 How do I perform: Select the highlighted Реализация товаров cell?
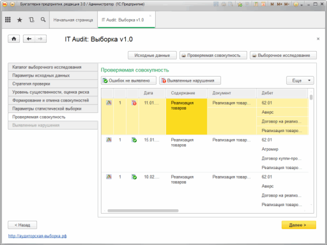coord(186,117)
